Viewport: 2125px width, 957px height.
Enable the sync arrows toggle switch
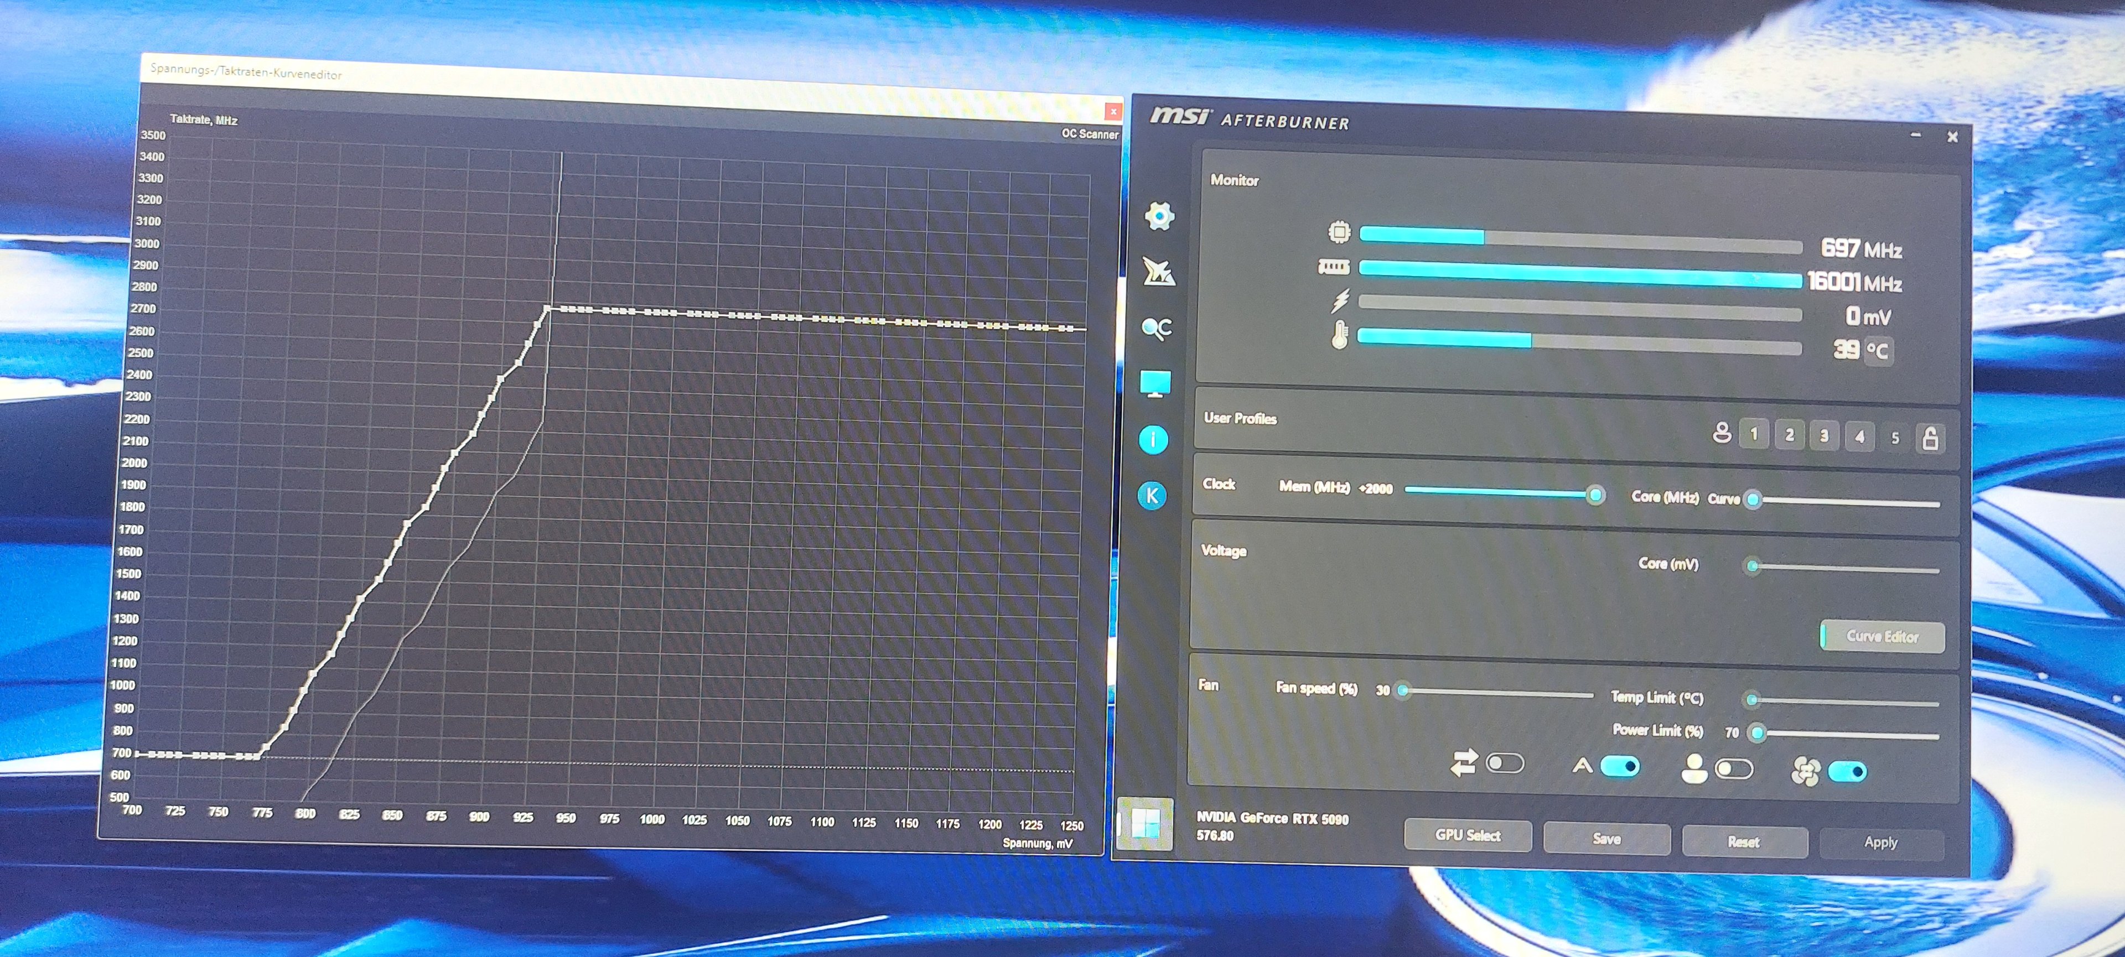(1504, 763)
